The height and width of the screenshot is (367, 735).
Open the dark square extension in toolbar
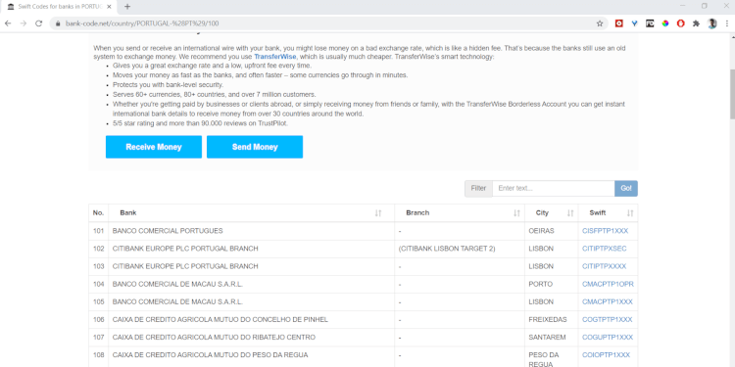[650, 23]
